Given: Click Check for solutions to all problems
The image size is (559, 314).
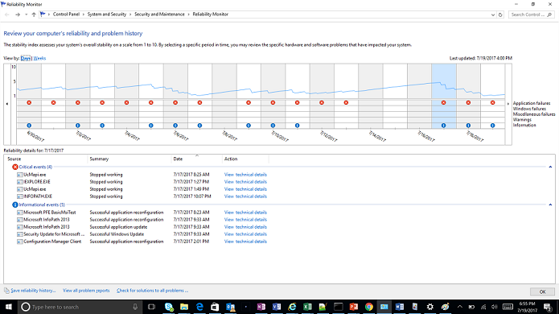Looking at the screenshot, I should click(x=152, y=291).
